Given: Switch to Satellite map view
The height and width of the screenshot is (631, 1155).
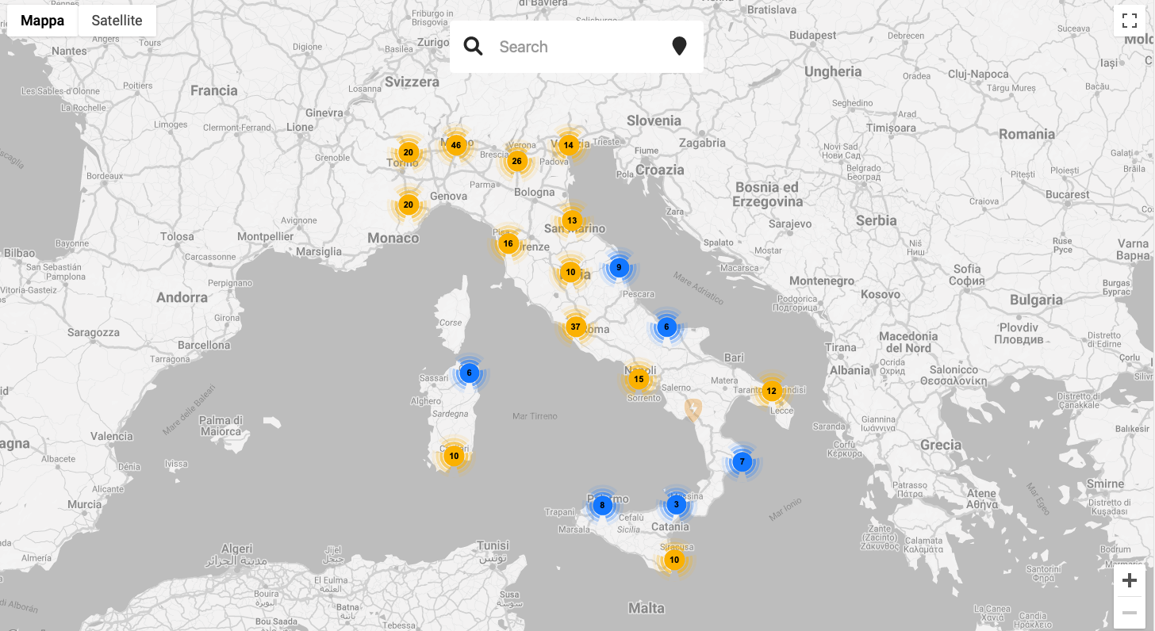Looking at the screenshot, I should (117, 21).
